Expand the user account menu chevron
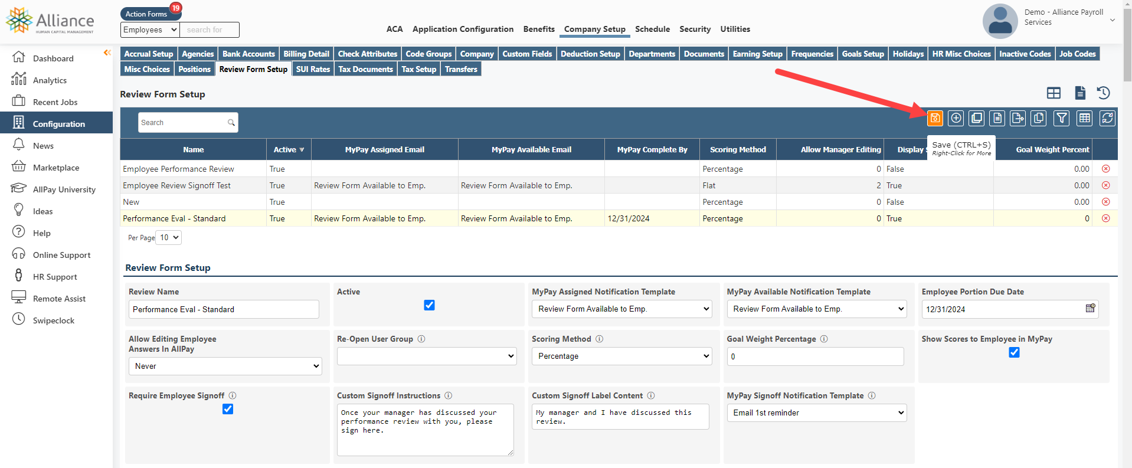This screenshot has height=468, width=1132. (x=1113, y=20)
